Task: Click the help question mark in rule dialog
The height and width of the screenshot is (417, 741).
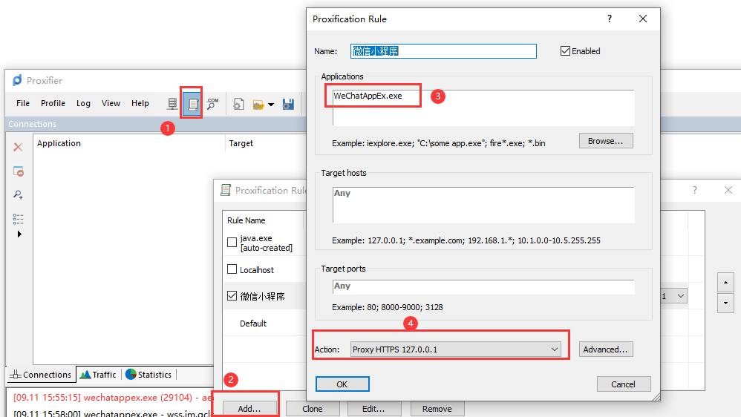Action: [x=610, y=19]
